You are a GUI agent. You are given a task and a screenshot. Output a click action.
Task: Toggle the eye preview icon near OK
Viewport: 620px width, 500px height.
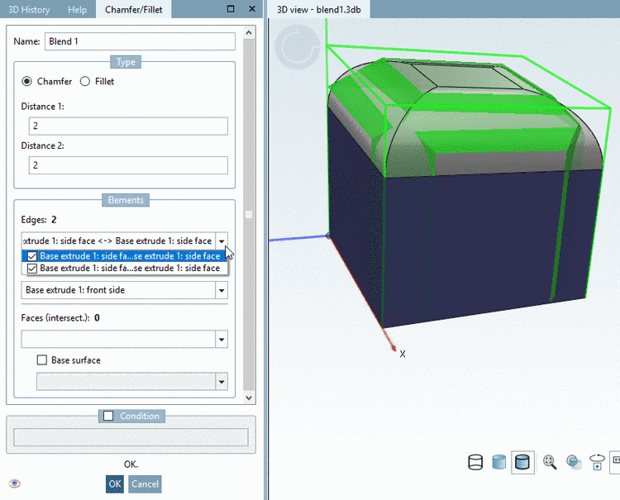(x=15, y=483)
